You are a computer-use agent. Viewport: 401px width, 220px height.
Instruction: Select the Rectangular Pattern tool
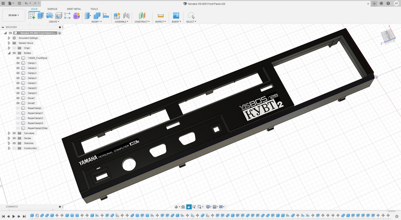(68, 16)
